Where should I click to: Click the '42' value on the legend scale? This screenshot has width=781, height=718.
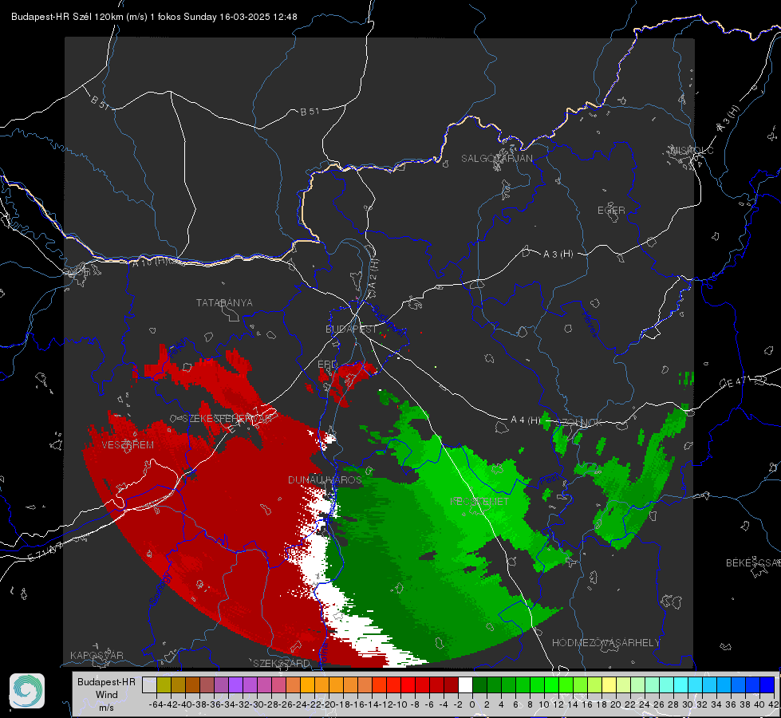[x=774, y=704]
